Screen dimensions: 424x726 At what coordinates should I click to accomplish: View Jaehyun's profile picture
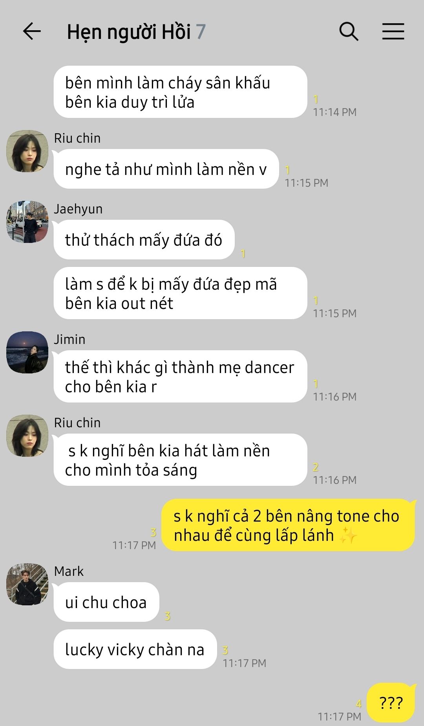[x=27, y=222]
